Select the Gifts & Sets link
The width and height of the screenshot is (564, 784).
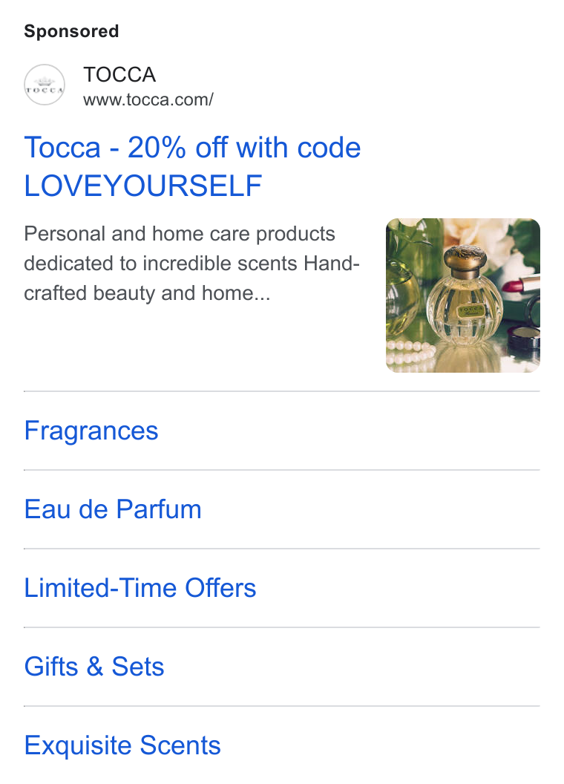pos(94,666)
